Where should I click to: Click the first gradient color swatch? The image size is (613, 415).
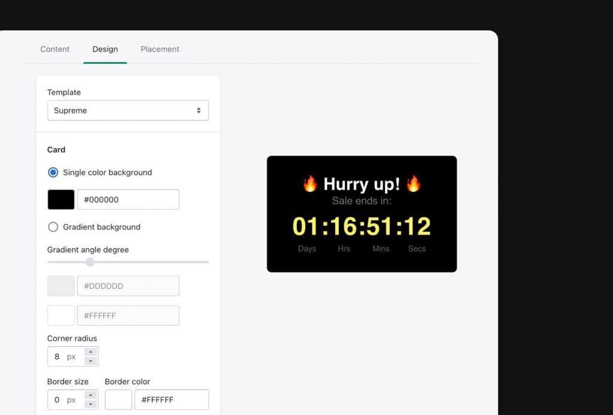[60, 286]
